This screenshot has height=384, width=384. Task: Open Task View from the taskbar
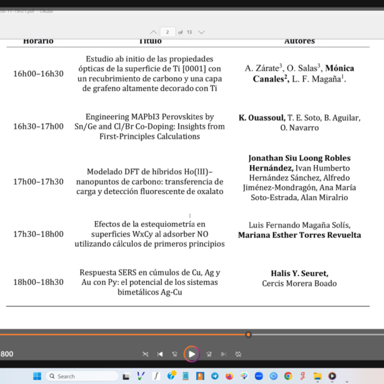(x=126, y=376)
